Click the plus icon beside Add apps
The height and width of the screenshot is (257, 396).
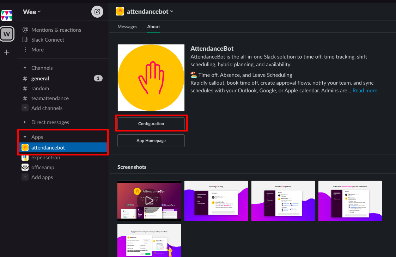click(x=25, y=177)
